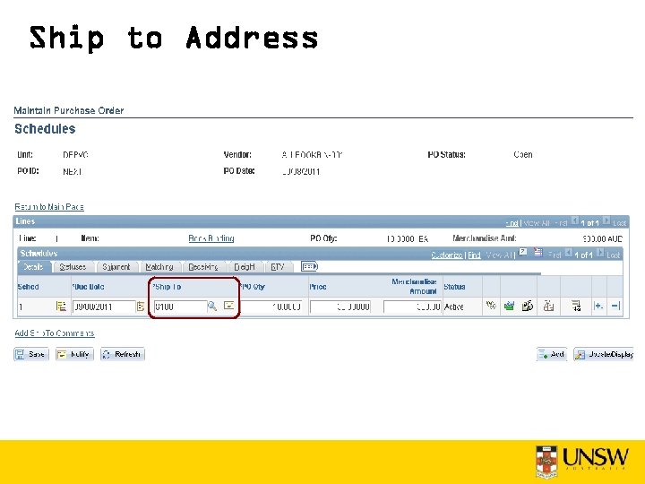This screenshot has height=484, width=645.
Task: Open the Matching tab
Action: point(159,267)
